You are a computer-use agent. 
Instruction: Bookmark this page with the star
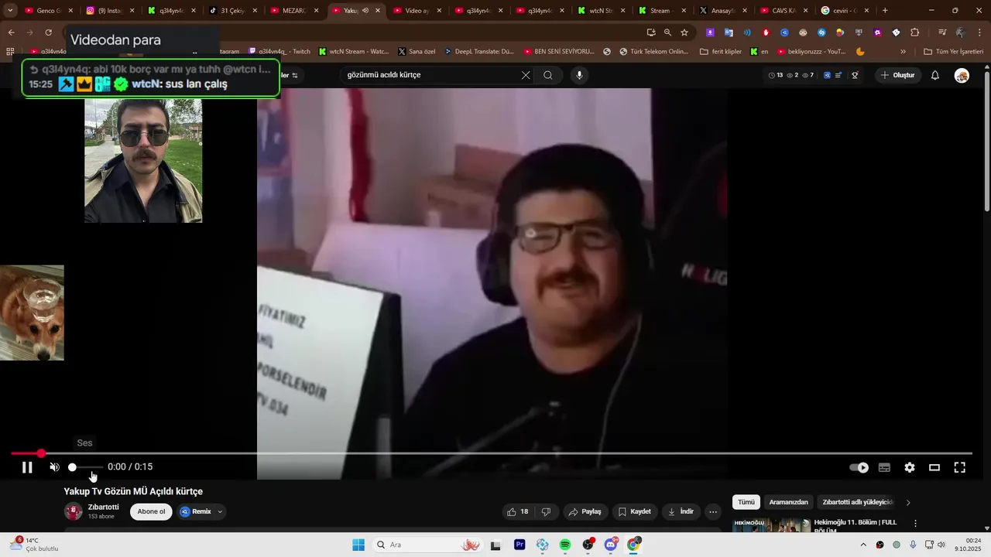click(x=684, y=32)
